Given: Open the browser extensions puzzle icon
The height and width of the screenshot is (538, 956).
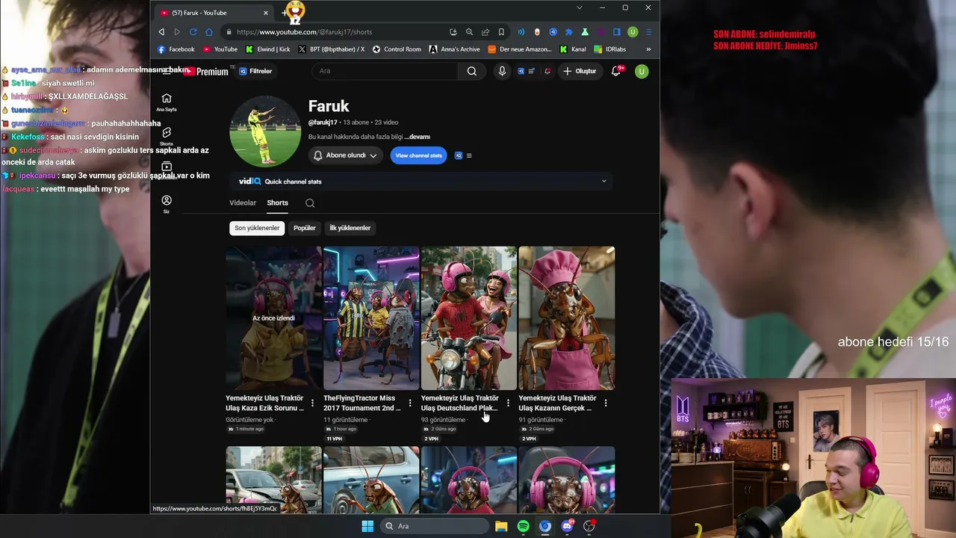Looking at the screenshot, I should click(569, 32).
